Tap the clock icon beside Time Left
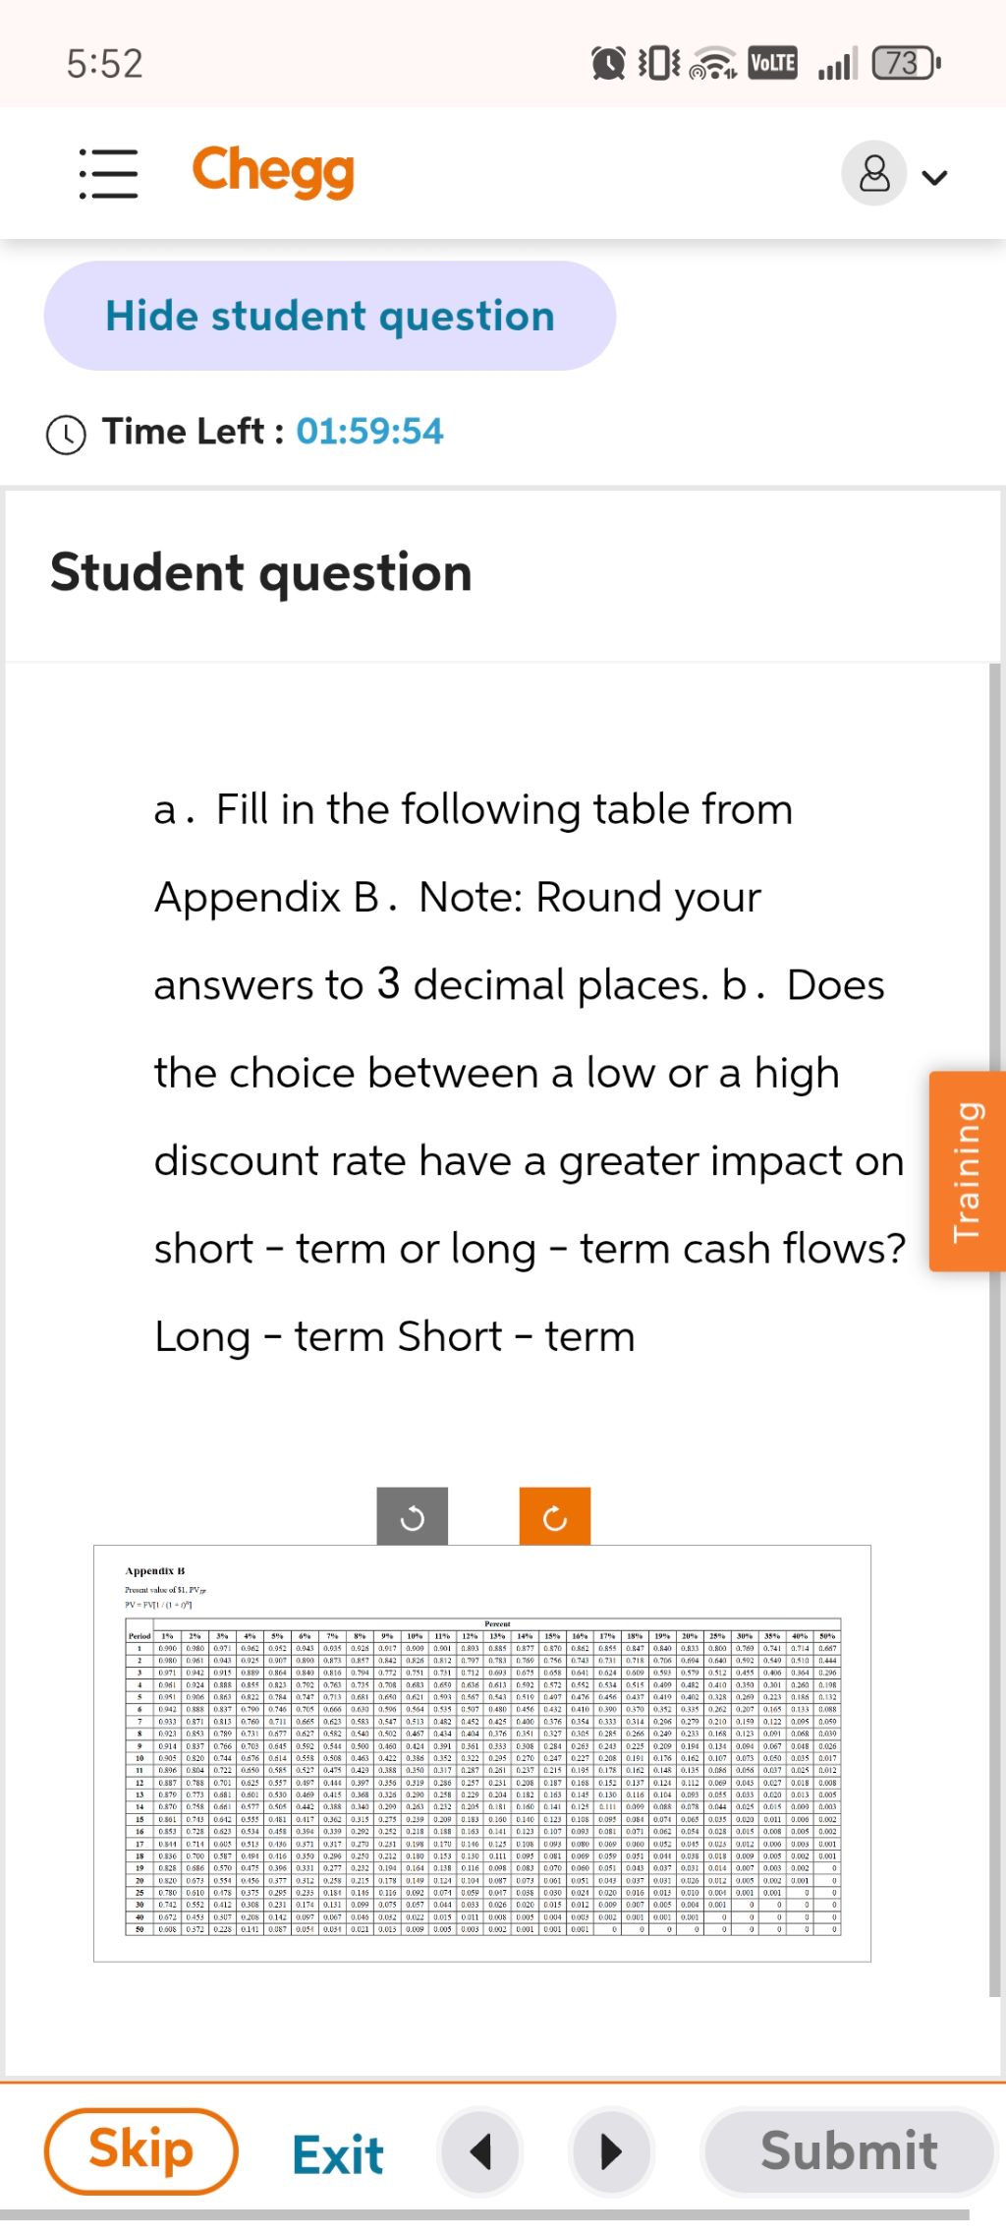Image resolution: width=1006 pixels, height=2235 pixels. coord(66,434)
